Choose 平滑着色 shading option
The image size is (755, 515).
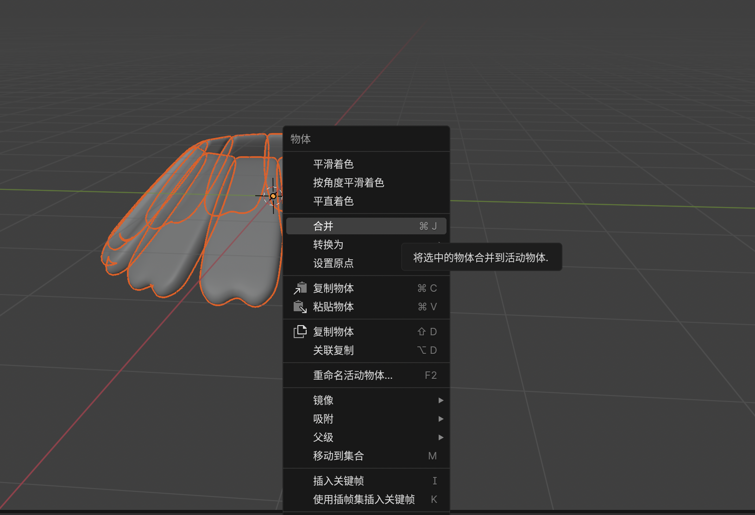pos(334,164)
